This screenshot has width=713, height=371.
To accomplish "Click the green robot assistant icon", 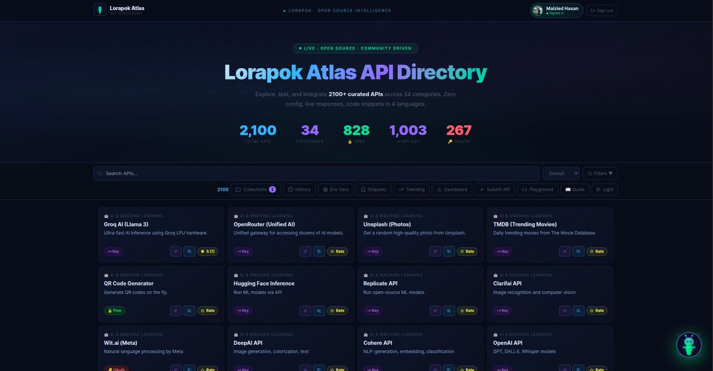I will pyautogui.click(x=689, y=344).
